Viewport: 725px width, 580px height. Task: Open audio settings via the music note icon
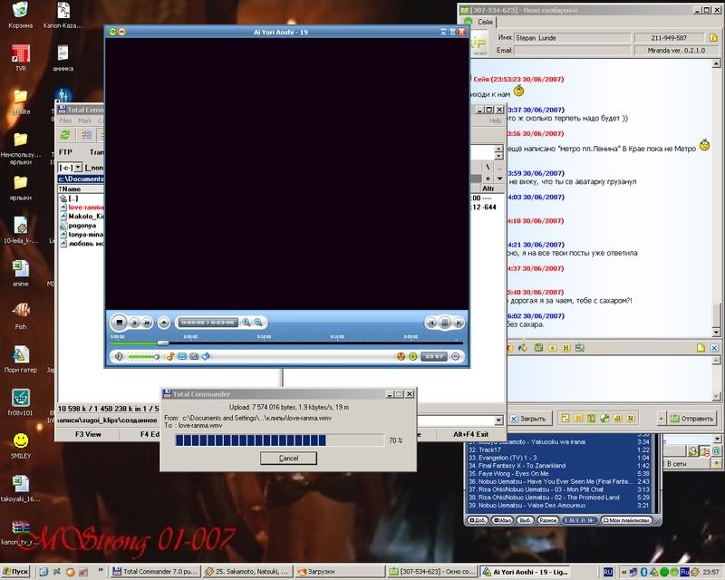170,356
